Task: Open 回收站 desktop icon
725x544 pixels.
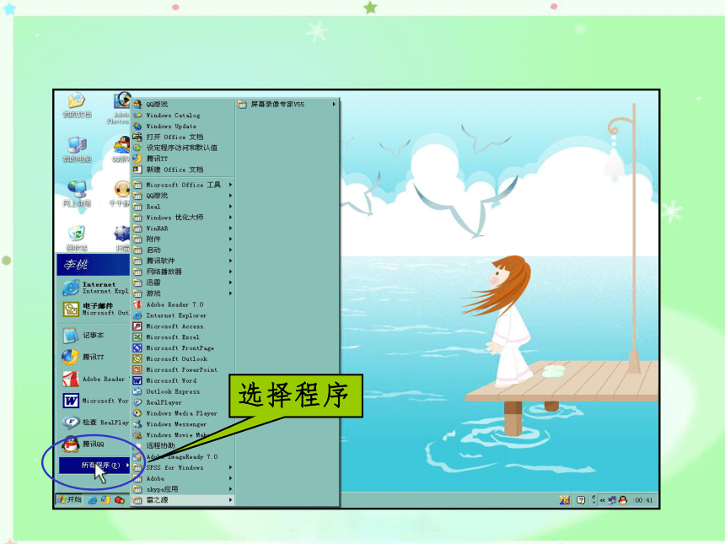Action: pyautogui.click(x=77, y=238)
